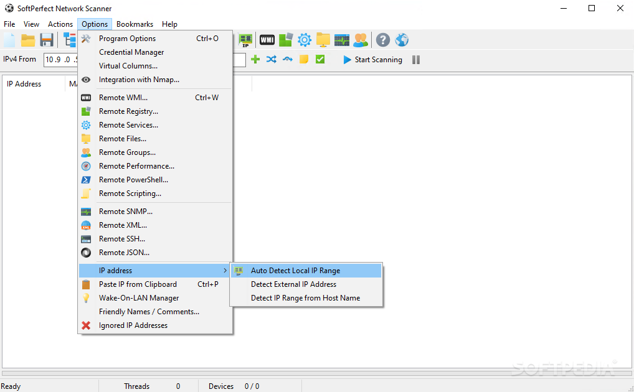This screenshot has height=392, width=634.
Task: Open Remote Scripting... entry
Action: pos(156,194)
